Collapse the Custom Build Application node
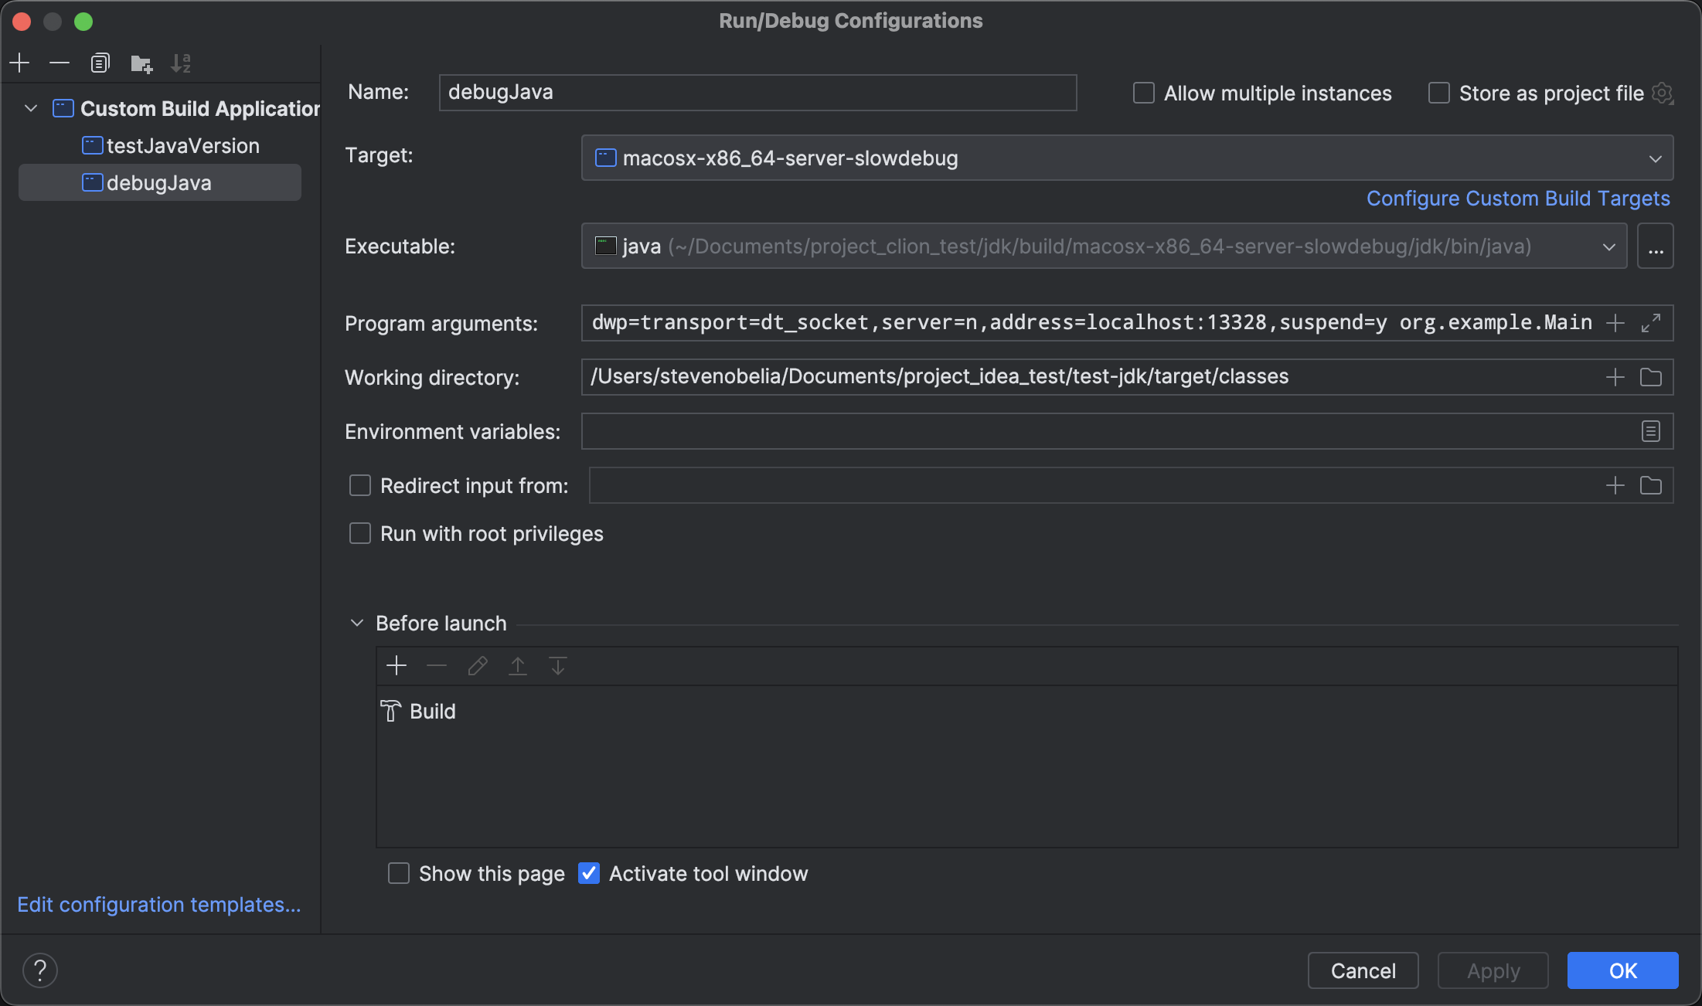The height and width of the screenshot is (1006, 1702). tap(31, 108)
